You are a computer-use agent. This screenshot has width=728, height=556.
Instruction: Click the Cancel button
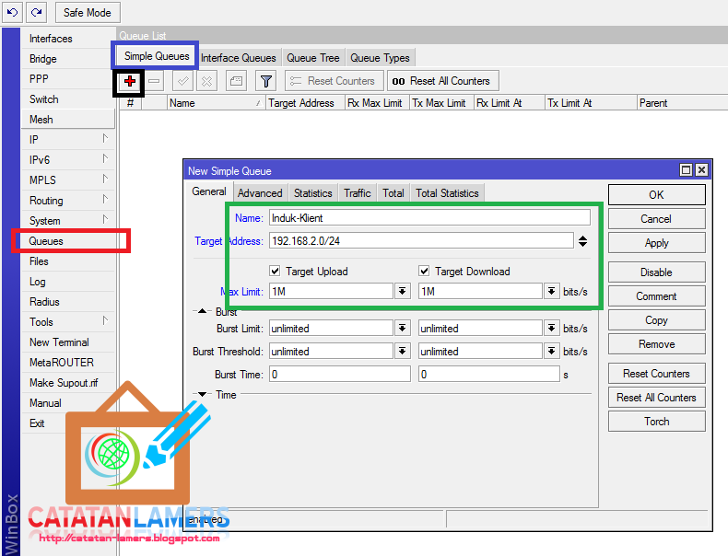click(656, 219)
